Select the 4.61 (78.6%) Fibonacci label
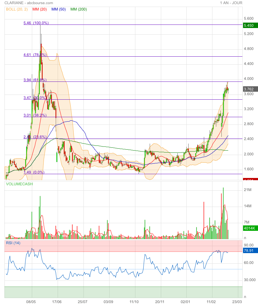Image resolution: width=258 pixels, height=305 pixels. [x=35, y=55]
